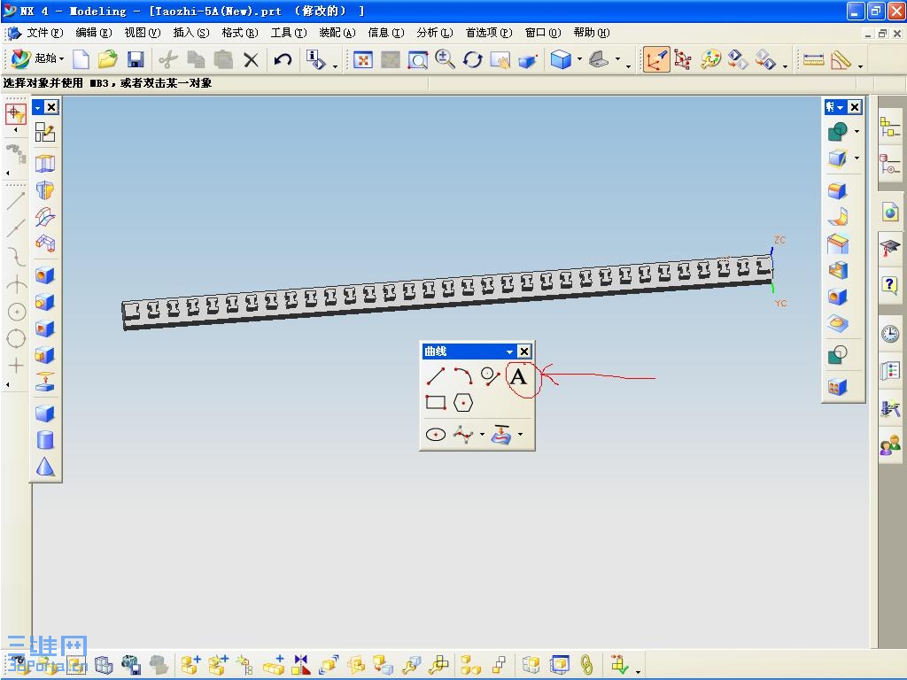
Task: Open the 窗口(O) menu
Action: 543,33
